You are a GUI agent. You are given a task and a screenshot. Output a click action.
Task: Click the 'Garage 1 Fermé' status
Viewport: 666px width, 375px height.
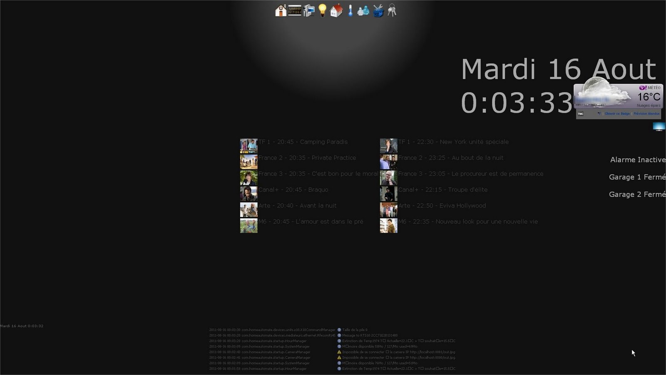tap(637, 177)
